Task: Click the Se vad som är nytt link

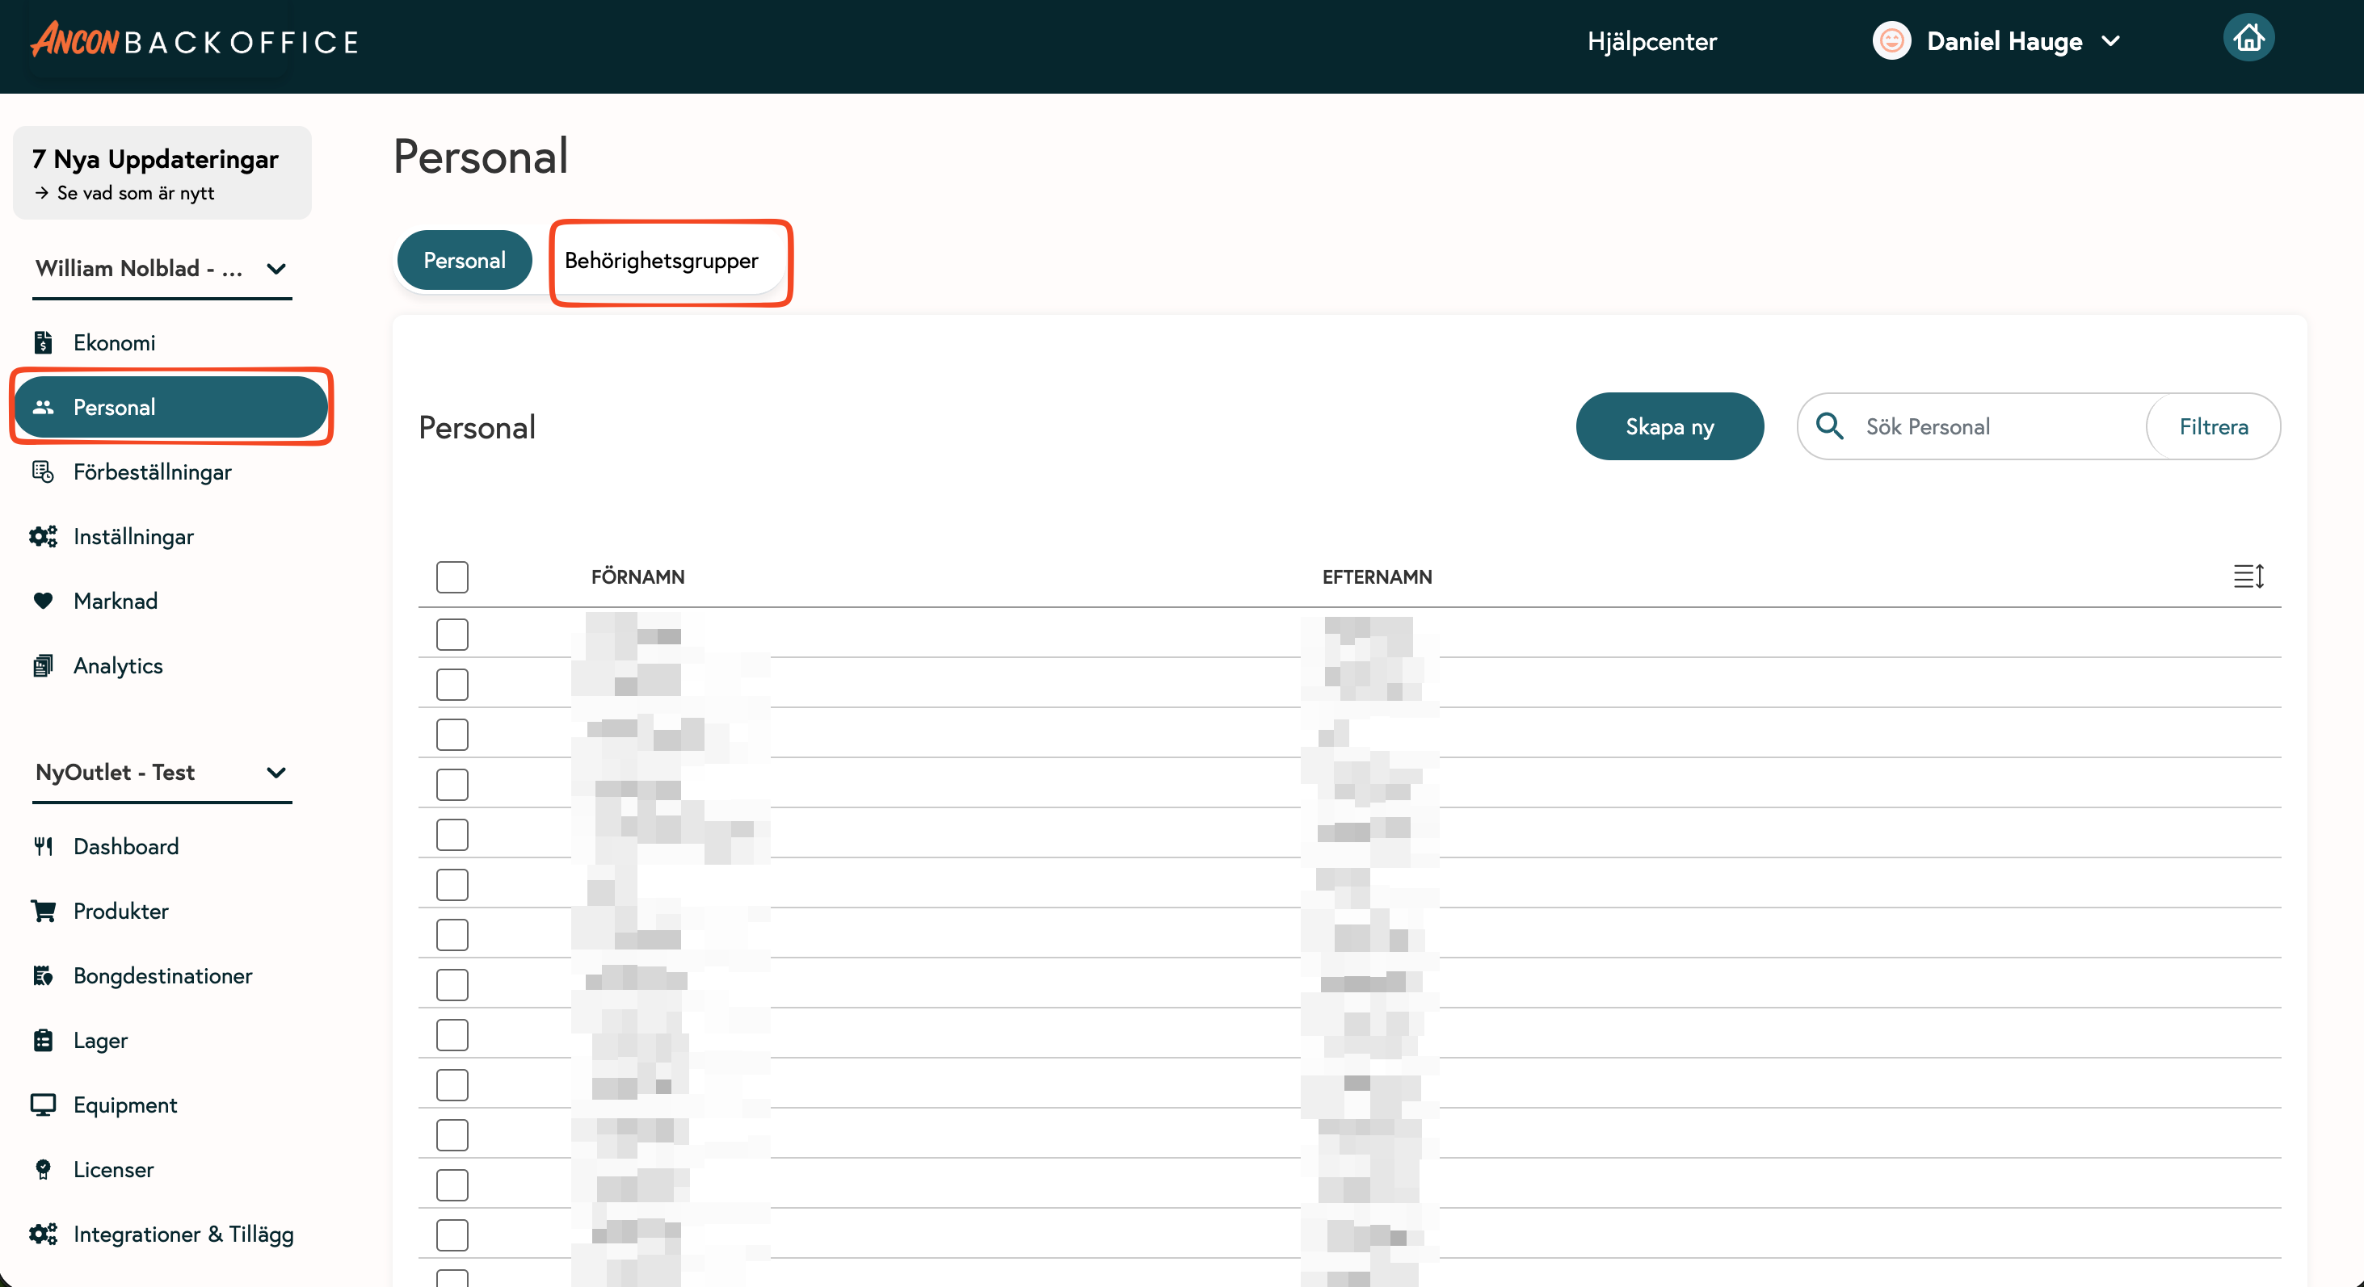Action: point(135,193)
